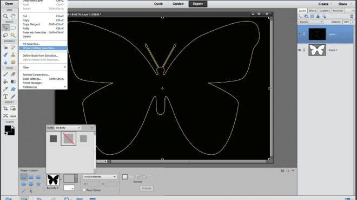Select the Custom Shape tool in toolbox
Screen dimensions: 357x200
(x=13, y=89)
